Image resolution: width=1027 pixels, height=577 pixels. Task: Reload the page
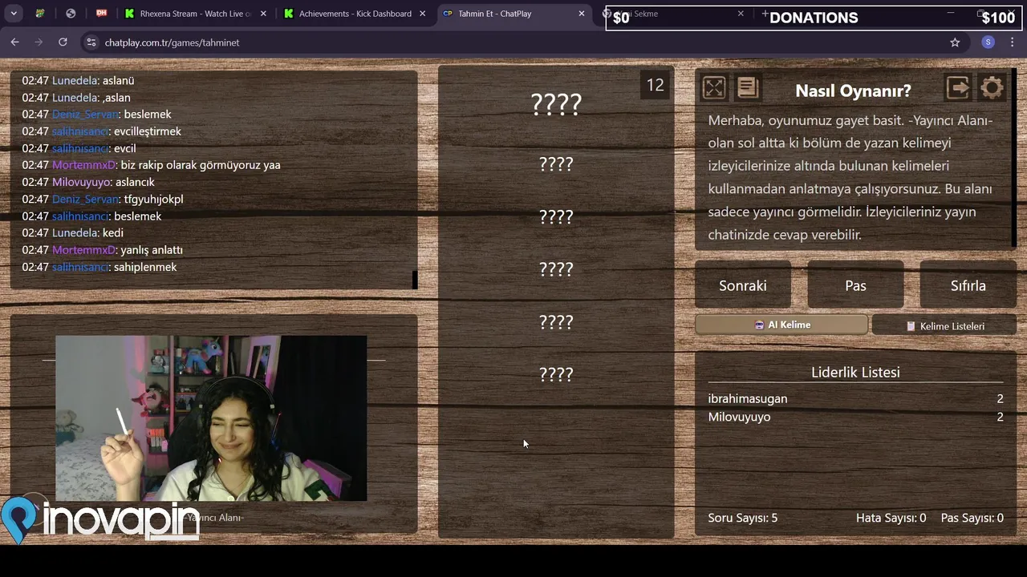point(63,42)
